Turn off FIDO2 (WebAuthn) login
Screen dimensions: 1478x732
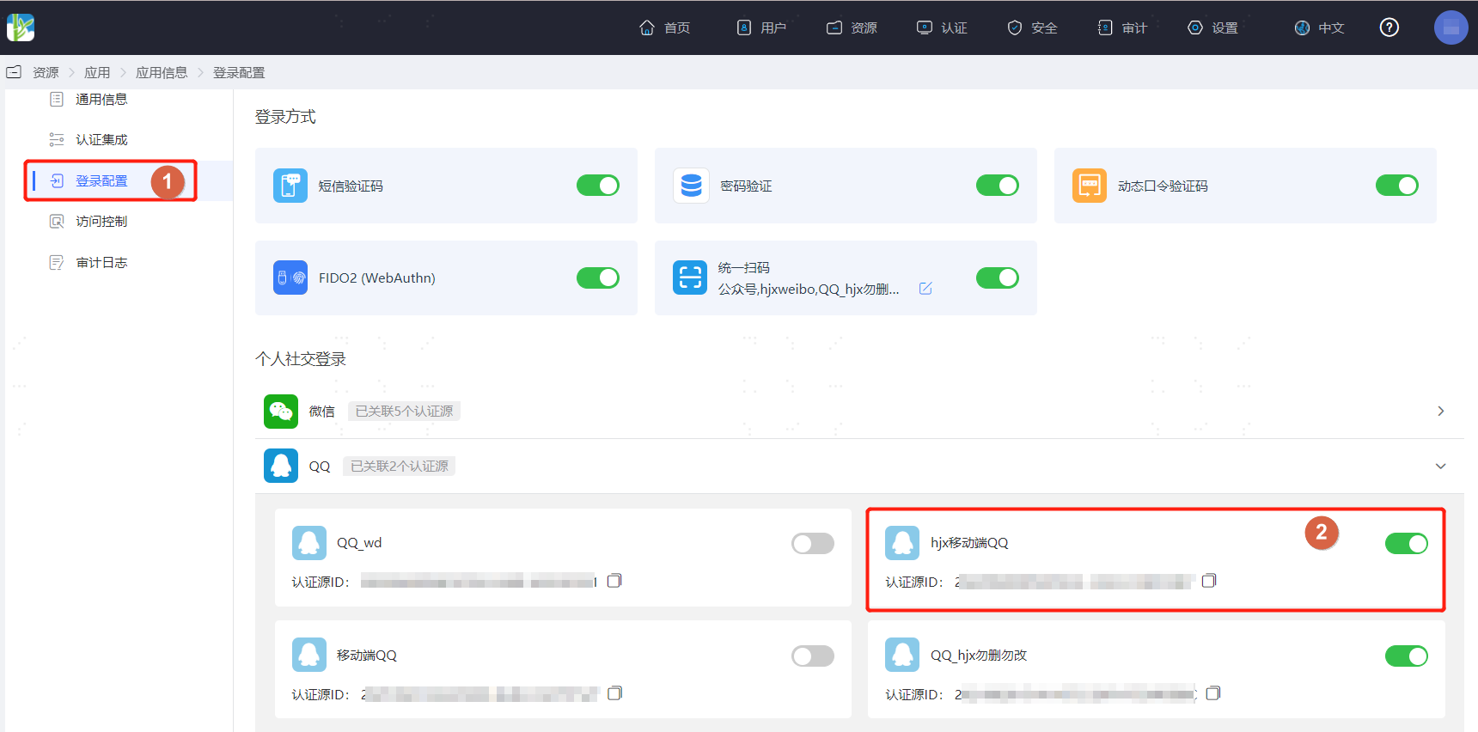pos(598,278)
